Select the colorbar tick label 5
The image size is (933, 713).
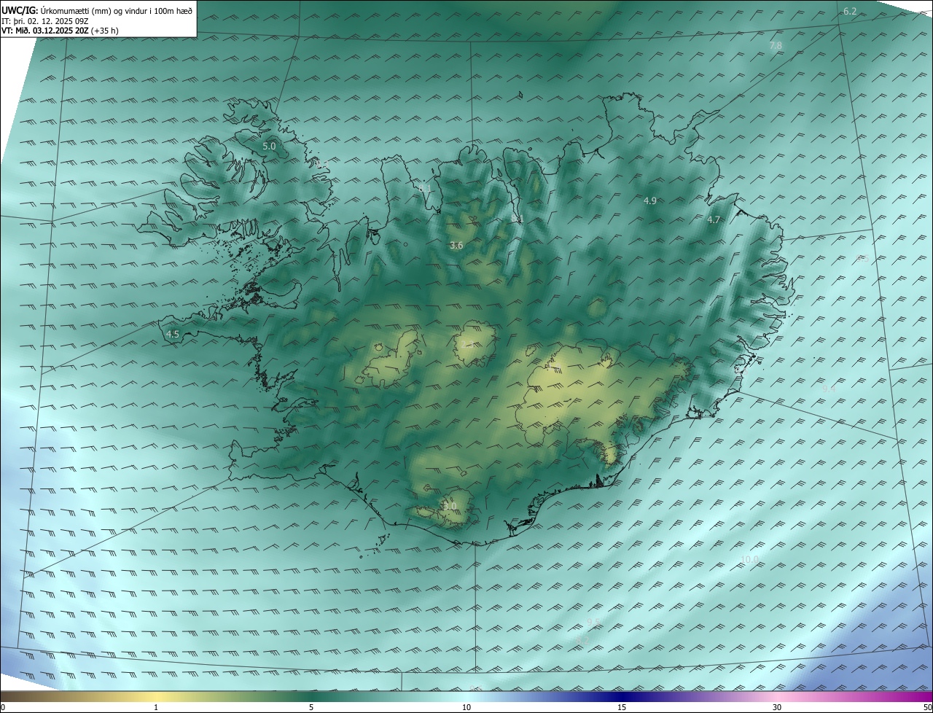click(311, 708)
